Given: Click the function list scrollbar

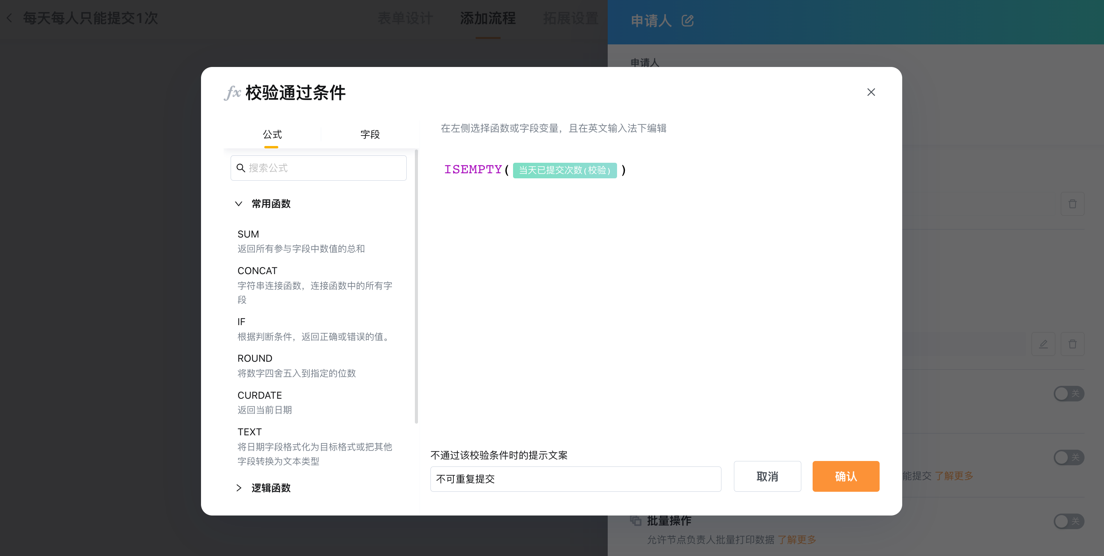Looking at the screenshot, I should point(416,286).
